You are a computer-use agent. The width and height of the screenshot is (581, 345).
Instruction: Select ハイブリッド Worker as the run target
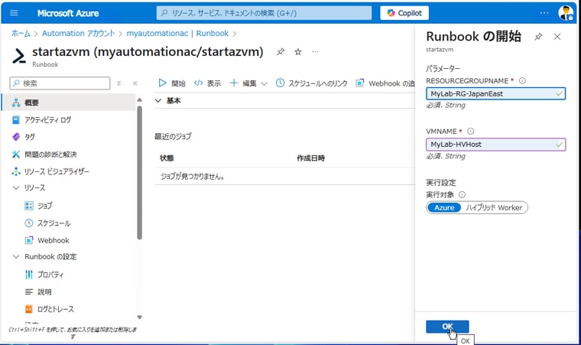click(x=494, y=208)
